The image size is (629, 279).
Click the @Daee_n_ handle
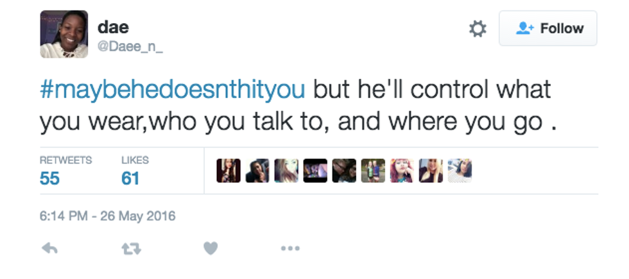130,47
